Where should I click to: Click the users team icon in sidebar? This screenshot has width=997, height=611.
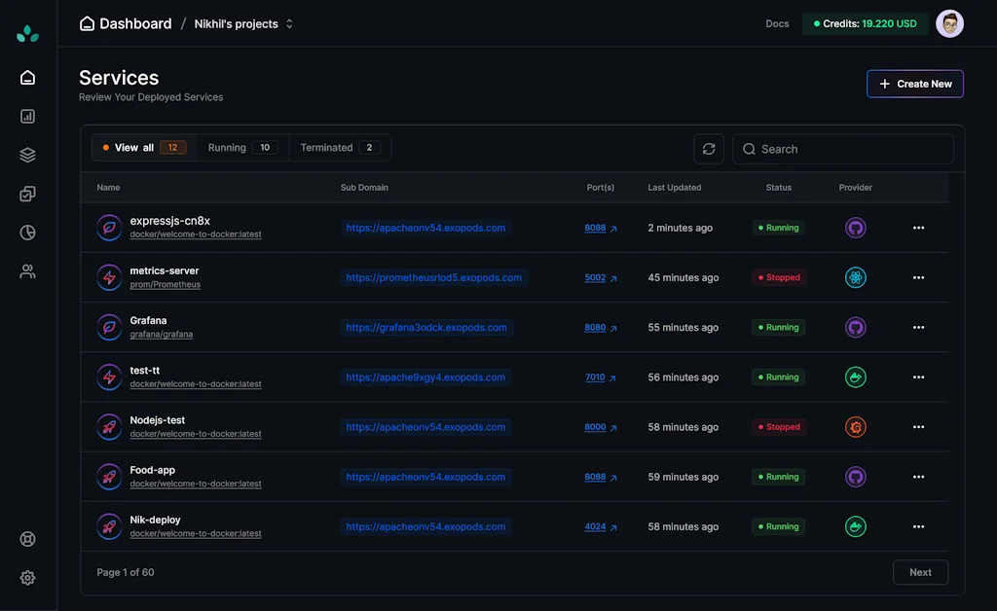pos(27,271)
